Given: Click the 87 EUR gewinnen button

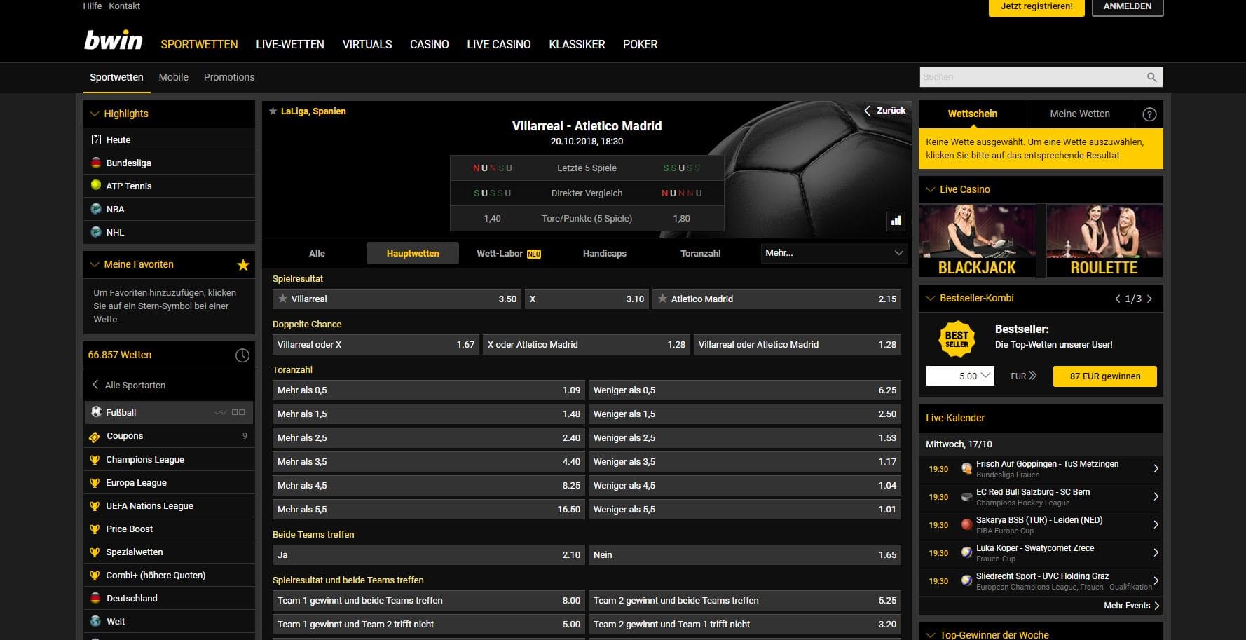Looking at the screenshot, I should 1105,376.
